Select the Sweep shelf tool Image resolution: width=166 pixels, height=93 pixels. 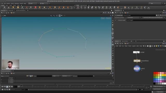pyautogui.click(x=92, y=7)
